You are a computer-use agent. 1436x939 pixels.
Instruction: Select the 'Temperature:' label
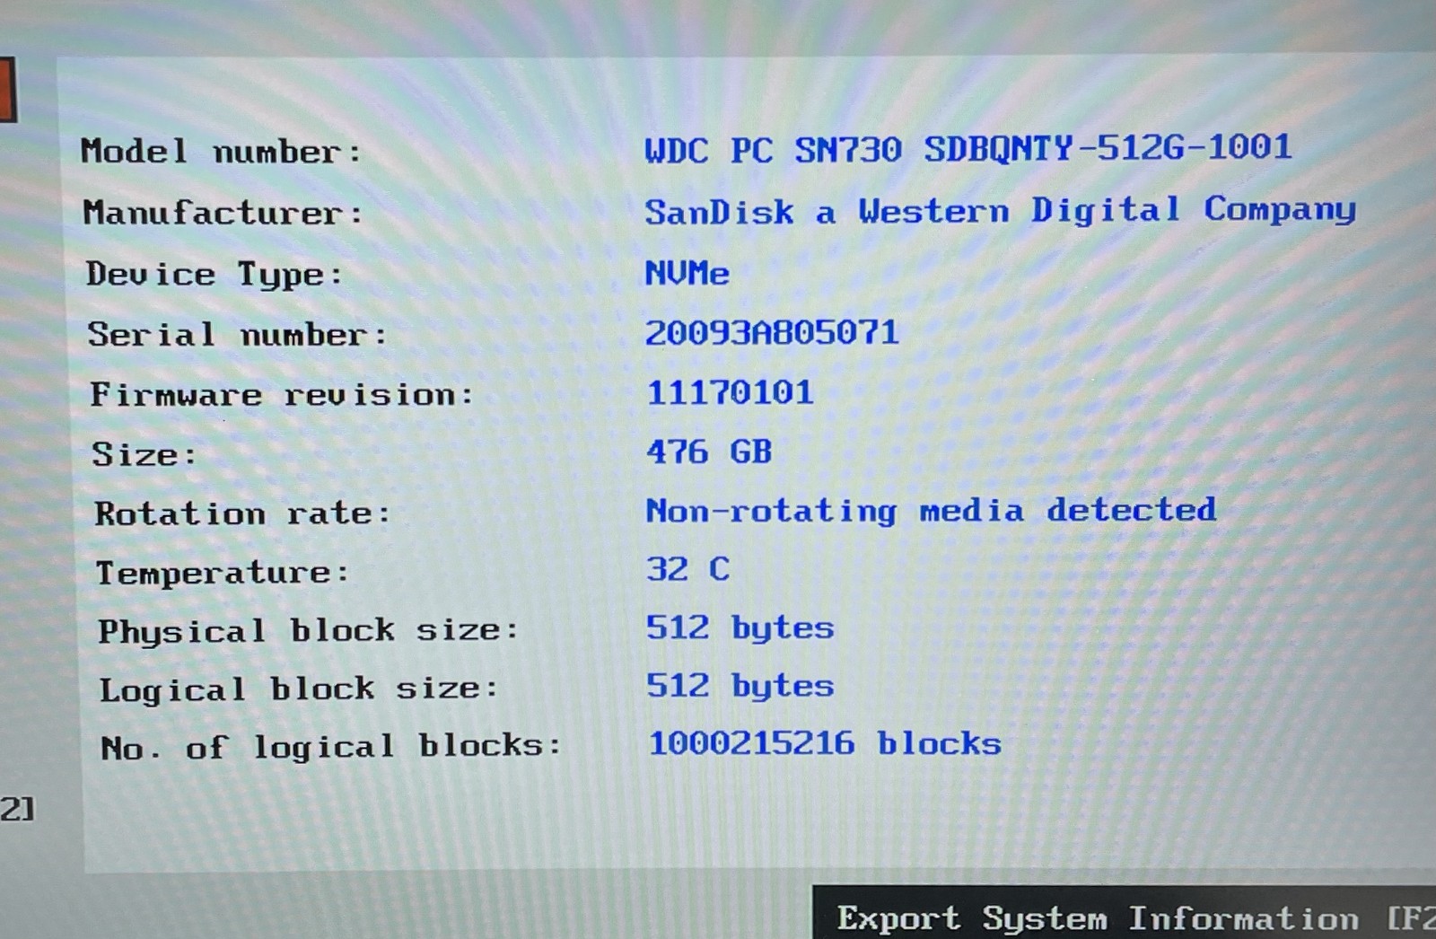pyautogui.click(x=222, y=572)
